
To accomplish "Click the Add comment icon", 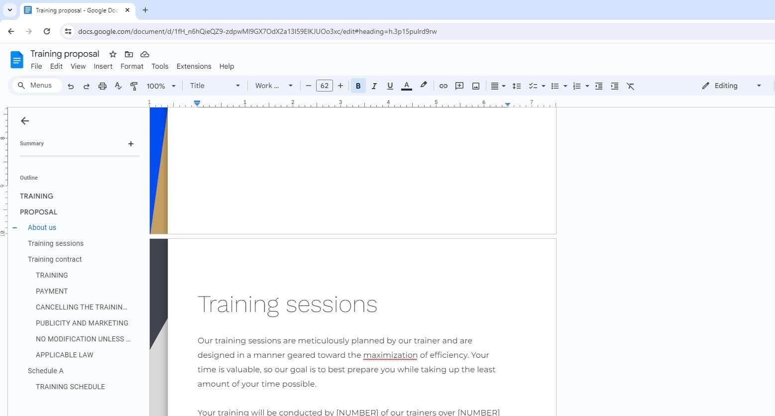I will click(x=459, y=86).
